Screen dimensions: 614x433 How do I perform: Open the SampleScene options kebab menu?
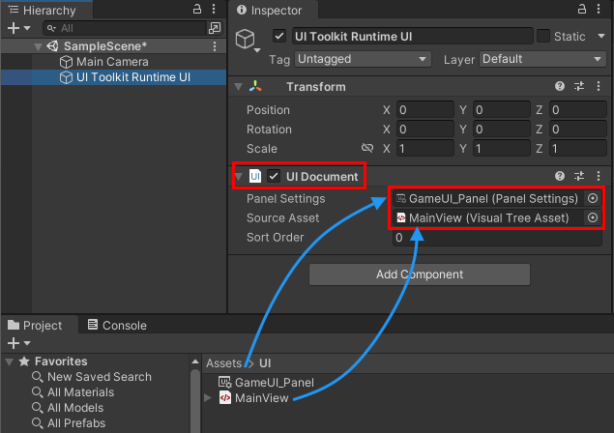214,46
